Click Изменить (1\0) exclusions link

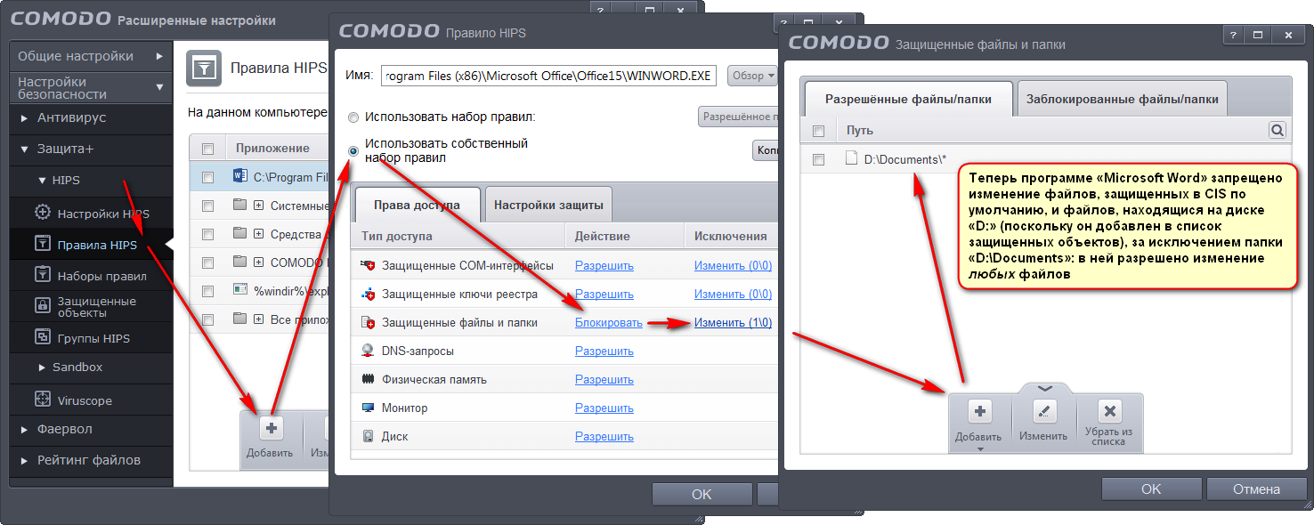click(x=733, y=322)
